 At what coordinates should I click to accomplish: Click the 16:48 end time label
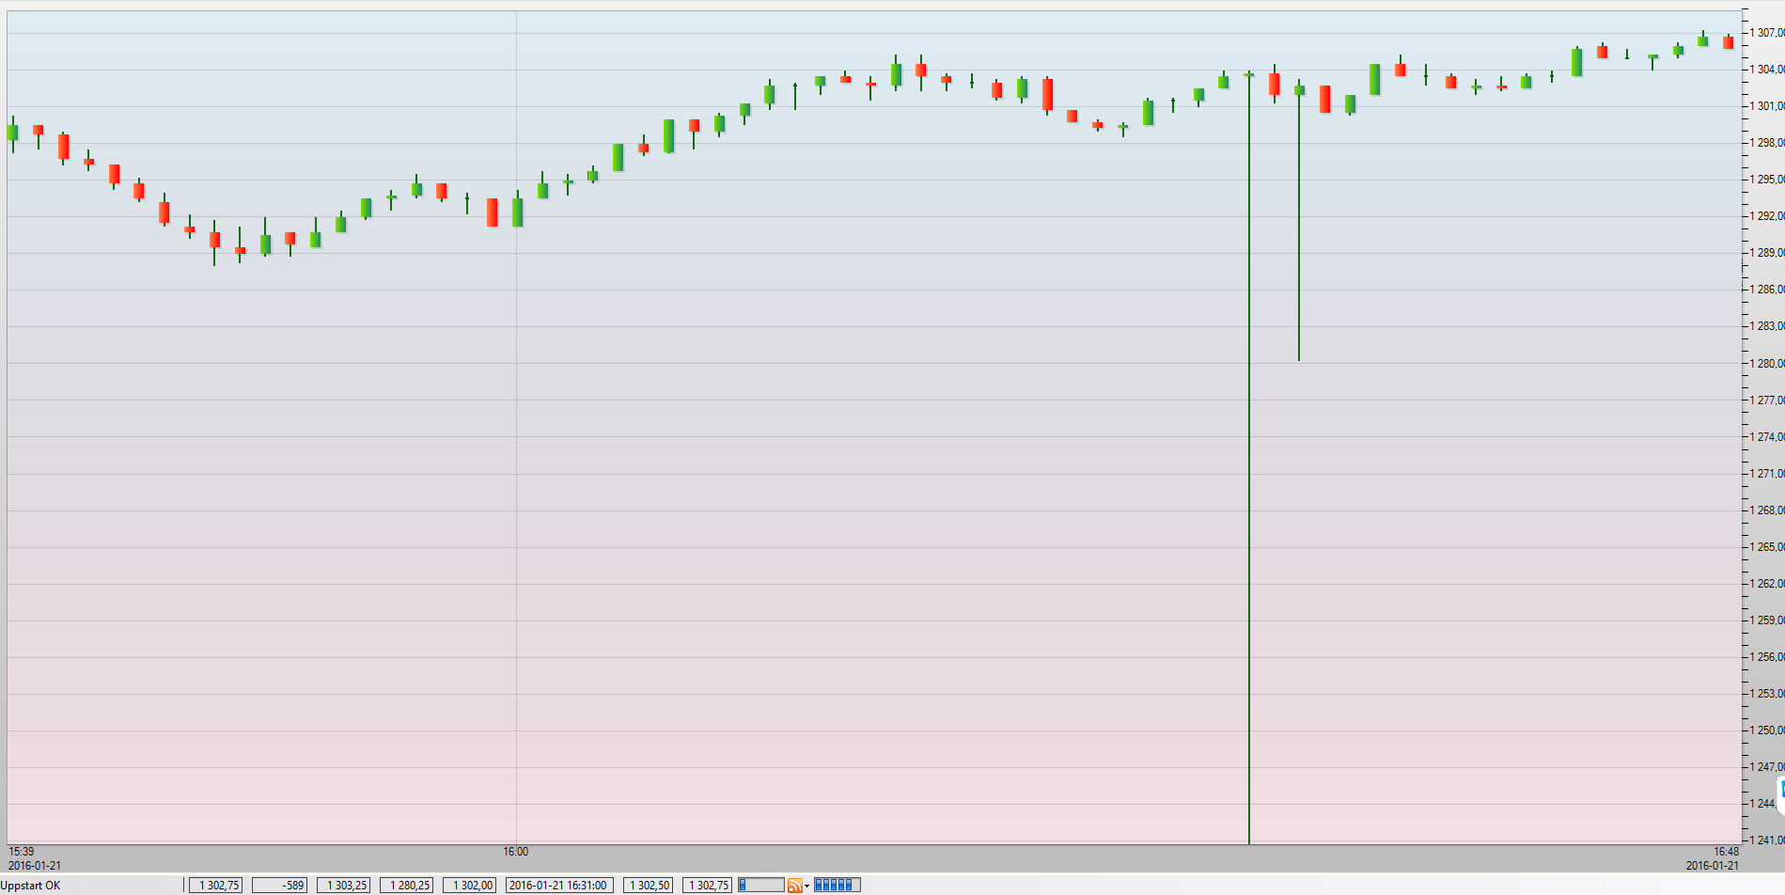[x=1726, y=852]
